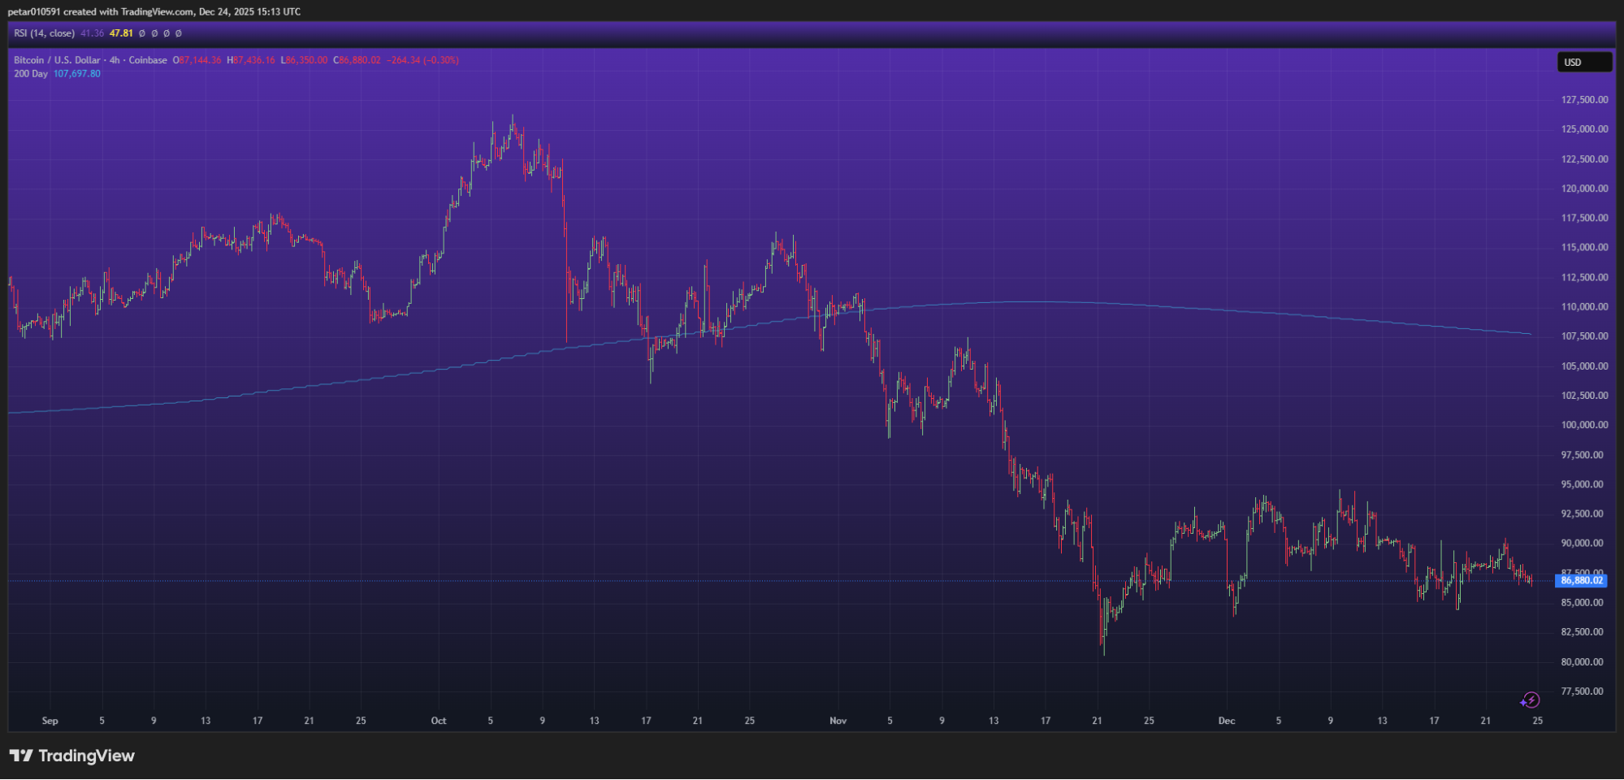The width and height of the screenshot is (1624, 780).
Task: Click the second Ø icon in the RSI legend
Action: point(154,33)
